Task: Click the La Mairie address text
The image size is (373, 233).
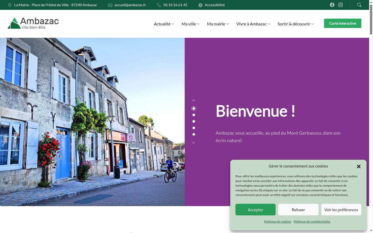Action: (56, 5)
